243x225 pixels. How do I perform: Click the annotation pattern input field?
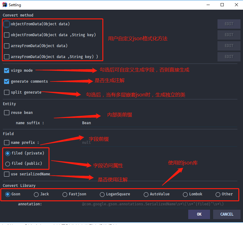click(159, 204)
